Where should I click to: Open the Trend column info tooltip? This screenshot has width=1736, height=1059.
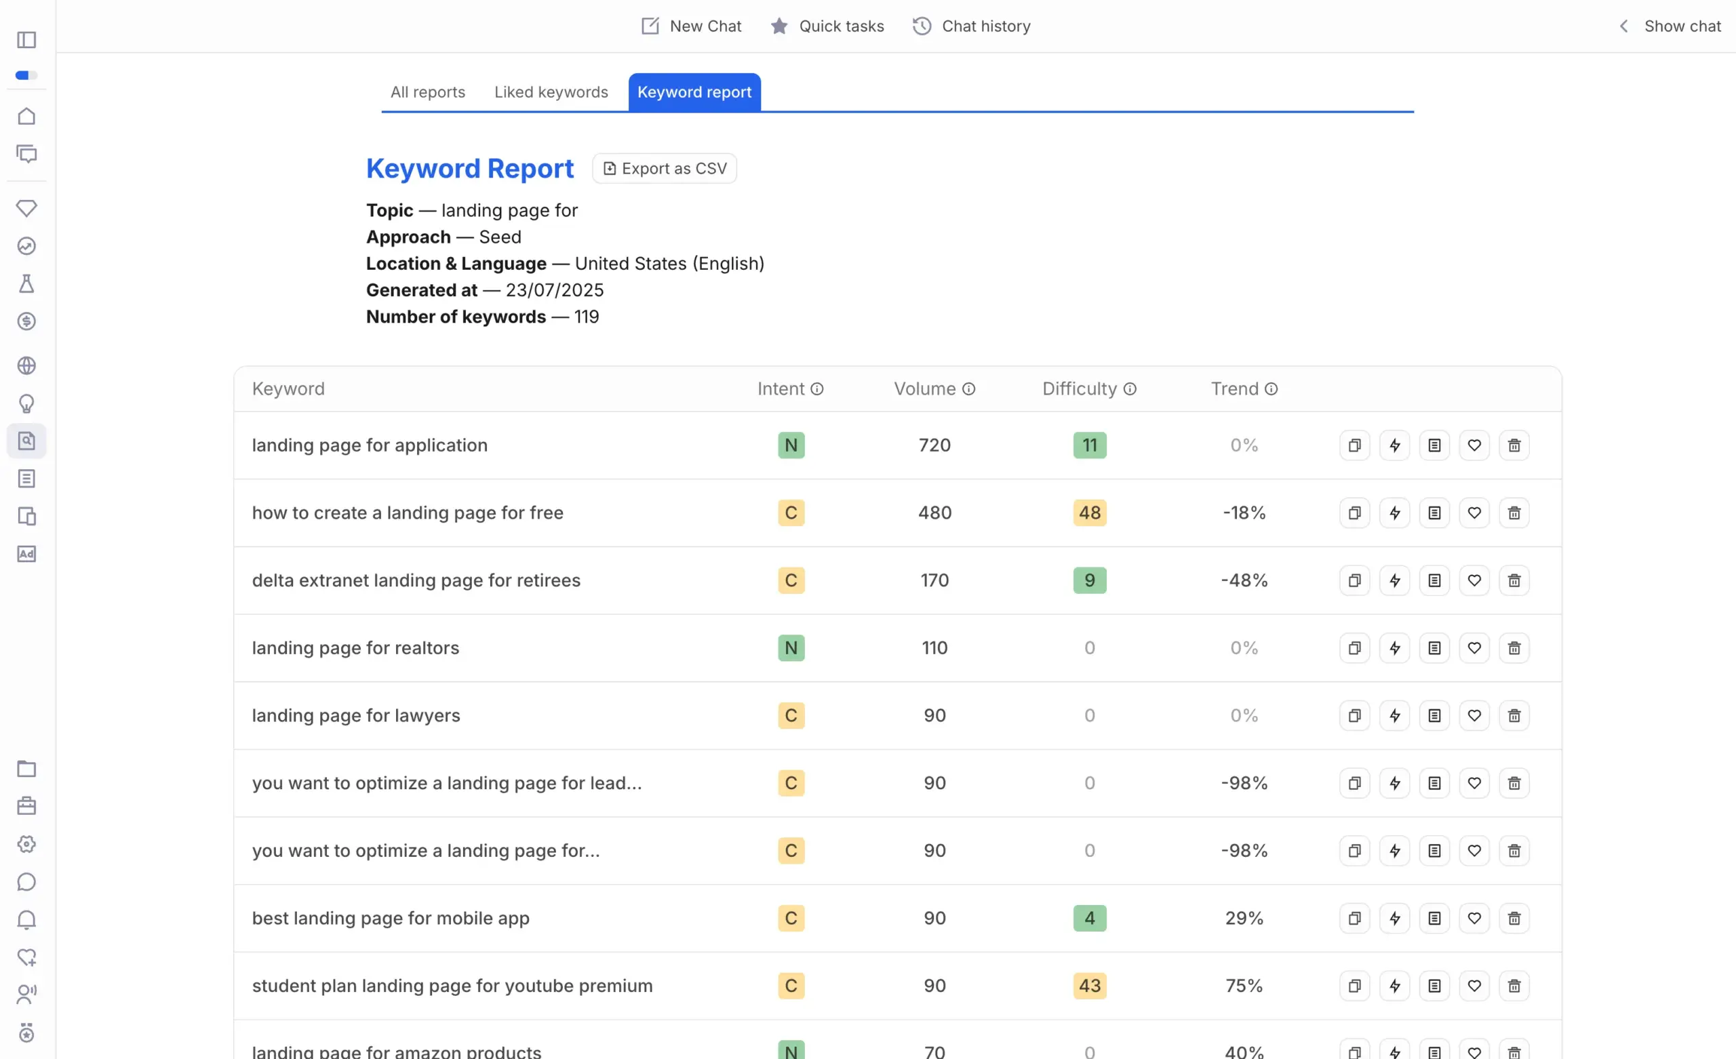pos(1271,388)
